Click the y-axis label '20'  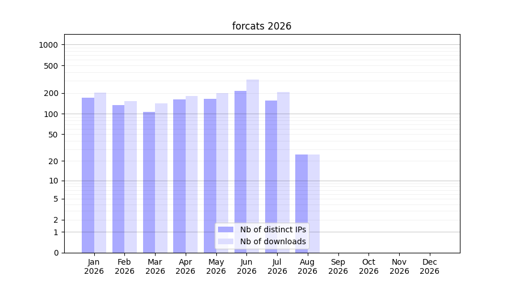tap(53, 161)
